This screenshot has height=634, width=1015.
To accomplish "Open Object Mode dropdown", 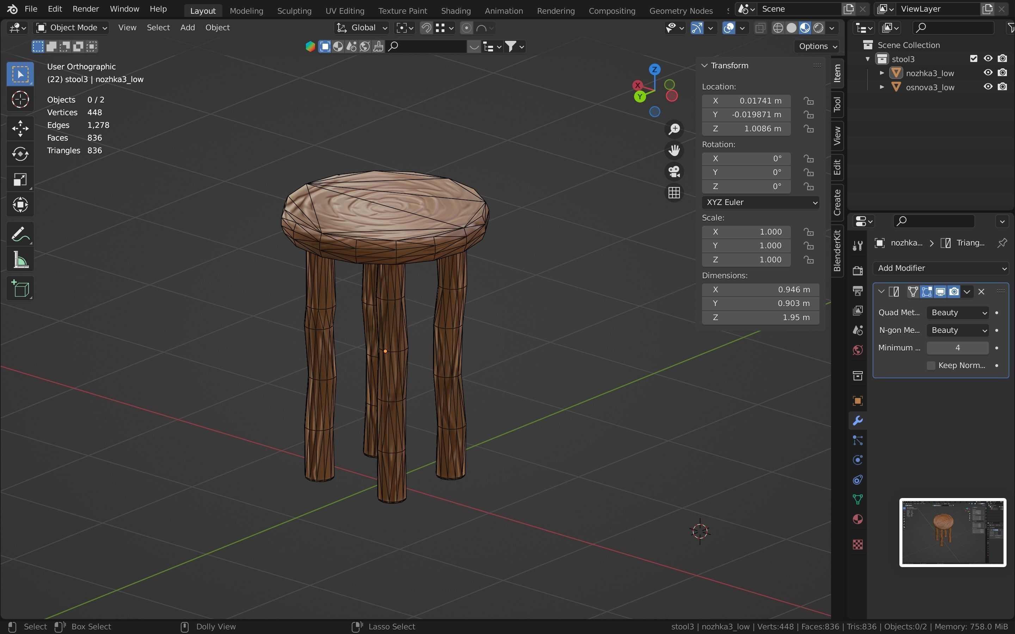I will [72, 28].
